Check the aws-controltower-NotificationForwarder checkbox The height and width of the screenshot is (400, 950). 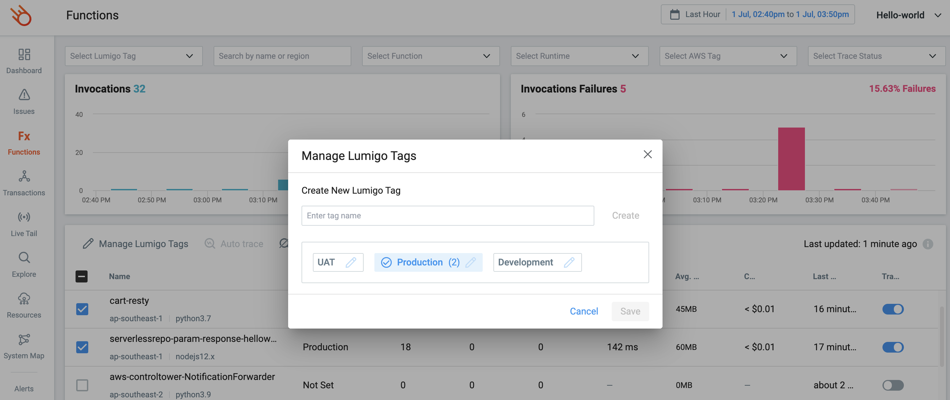tap(82, 385)
